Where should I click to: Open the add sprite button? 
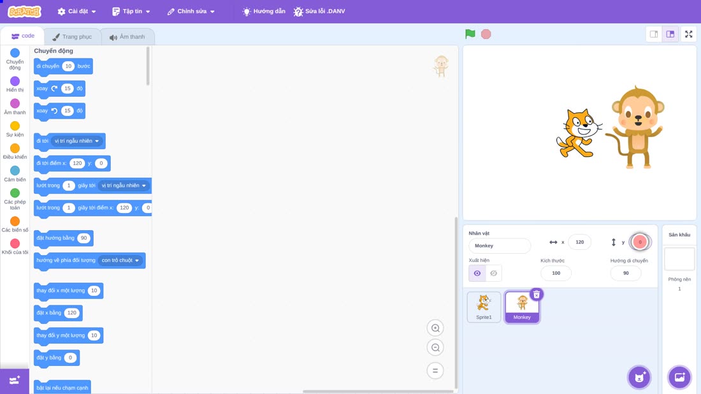[x=639, y=377]
